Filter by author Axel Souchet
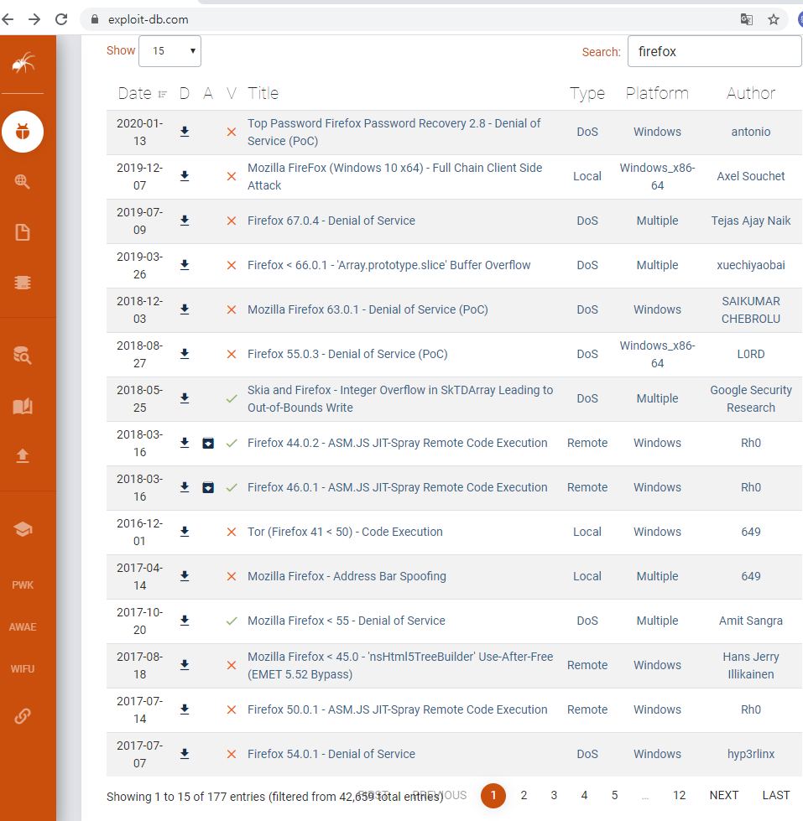803x821 pixels. (x=751, y=176)
